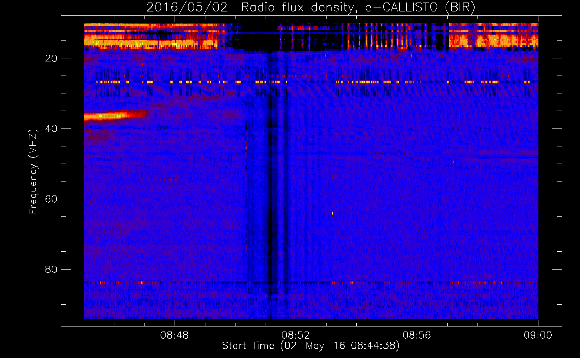Click the 'Frequency (MHZ)' axis label
580x358 pixels.
[33, 172]
